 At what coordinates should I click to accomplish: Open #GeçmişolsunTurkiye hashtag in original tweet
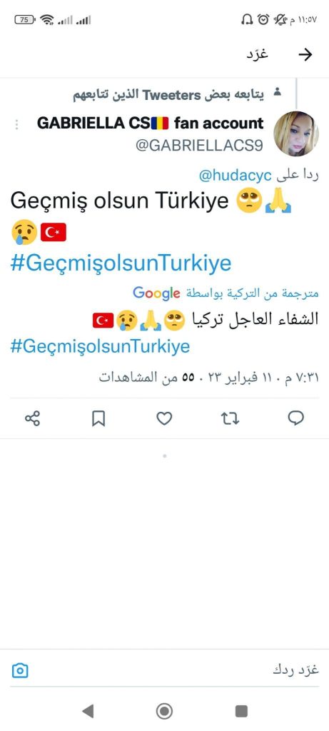coord(121,264)
